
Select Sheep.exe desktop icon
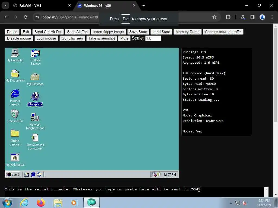click(x=35, y=99)
